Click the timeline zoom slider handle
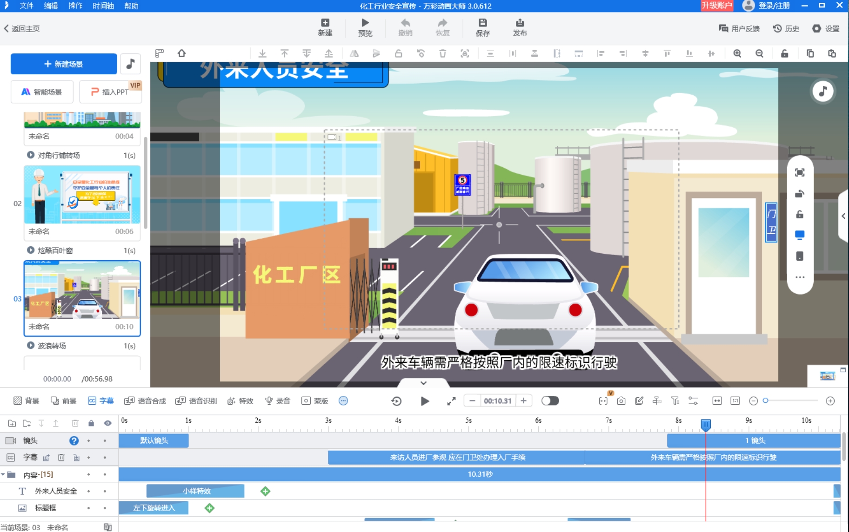 [765, 401]
